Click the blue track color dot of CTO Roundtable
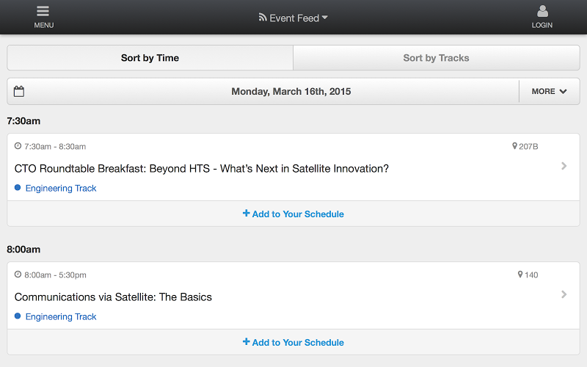587x367 pixels. 18,188
